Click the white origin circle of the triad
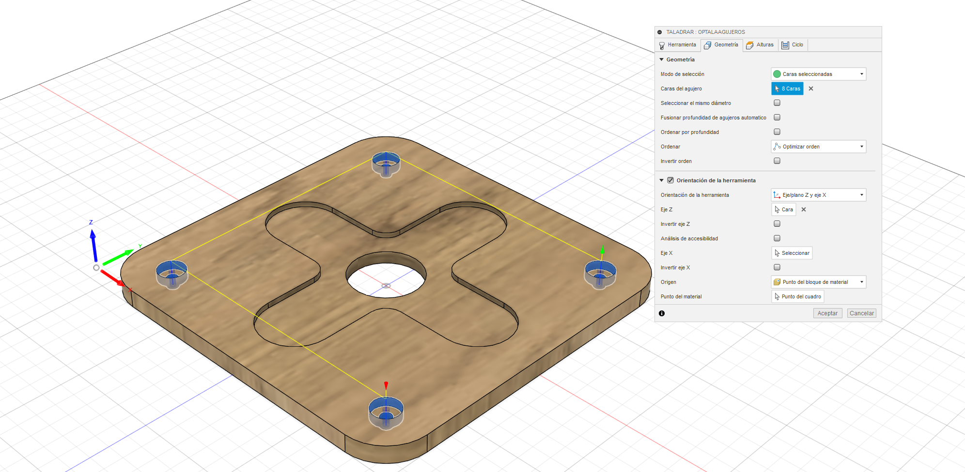 click(x=96, y=267)
